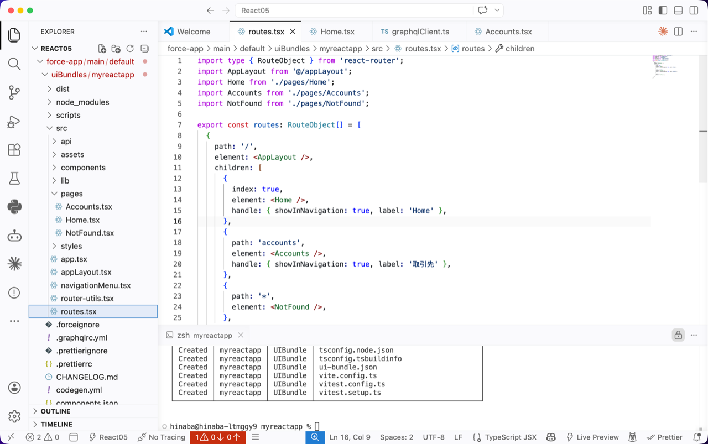
Task: Open the Source Control view
Action: [x=14, y=92]
